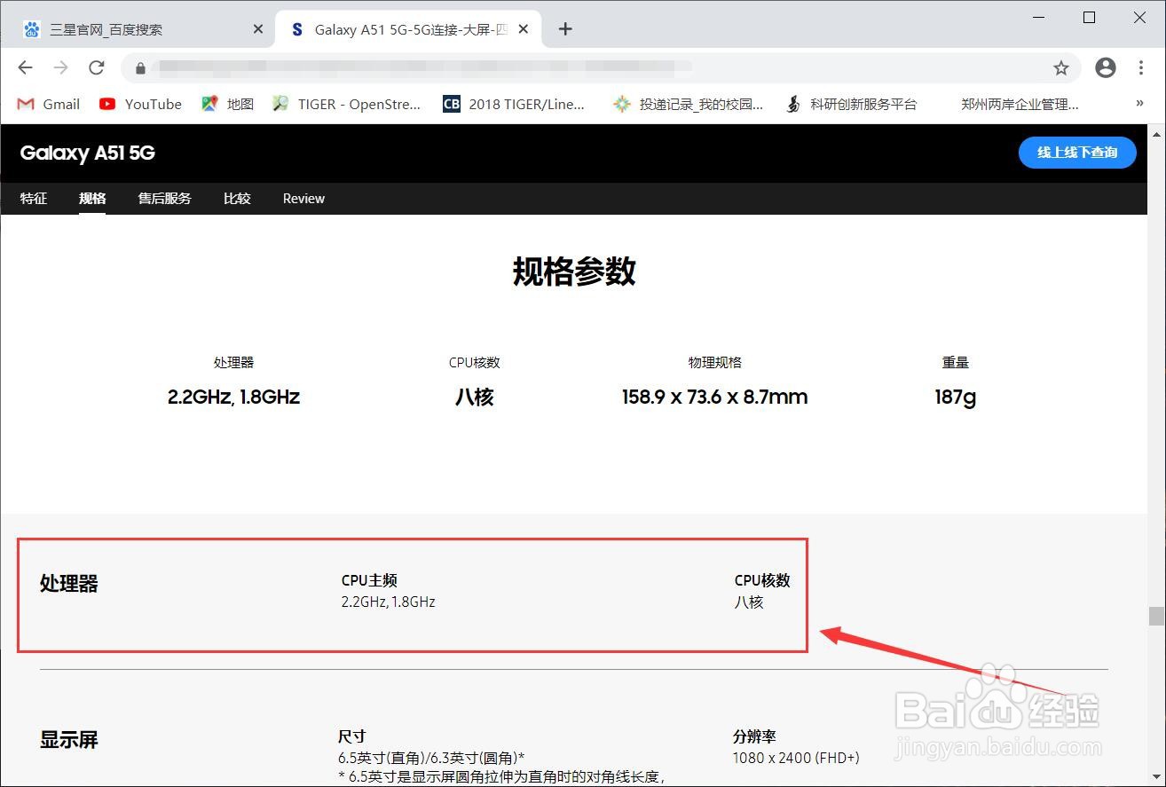Click the 重量 label

click(955, 362)
